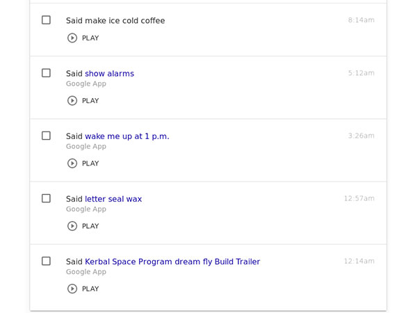
Task: Play the 'show alarms' voice recording
Action: click(83, 101)
